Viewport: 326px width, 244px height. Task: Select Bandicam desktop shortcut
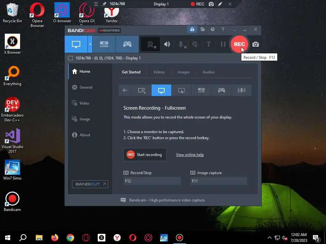tap(12, 201)
